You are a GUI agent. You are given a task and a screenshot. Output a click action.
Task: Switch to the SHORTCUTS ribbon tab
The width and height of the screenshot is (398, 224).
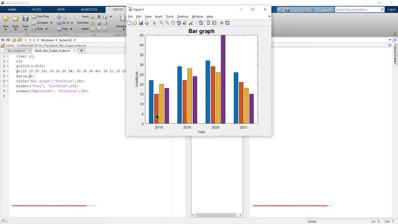pyautogui.click(x=89, y=10)
